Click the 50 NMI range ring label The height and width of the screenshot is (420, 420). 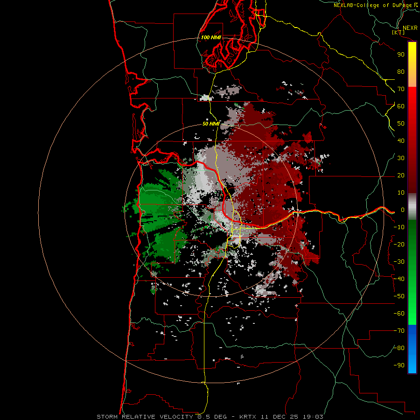tap(211, 124)
